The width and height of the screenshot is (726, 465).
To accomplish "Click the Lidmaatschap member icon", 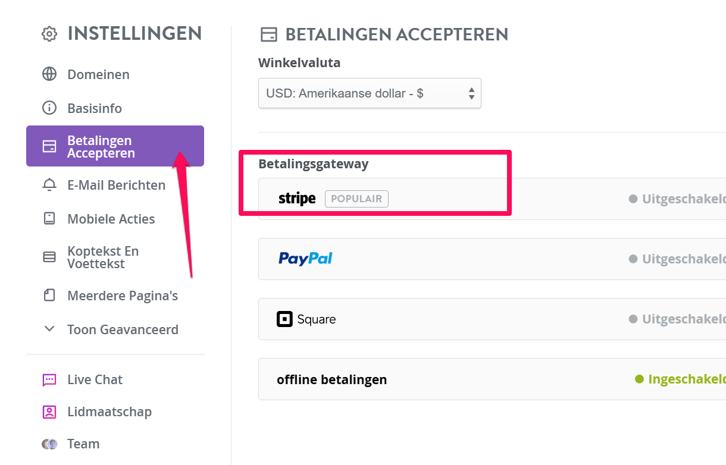I will (49, 411).
